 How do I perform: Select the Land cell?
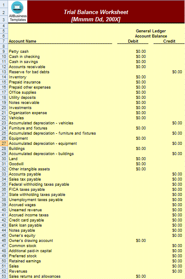point(13,159)
